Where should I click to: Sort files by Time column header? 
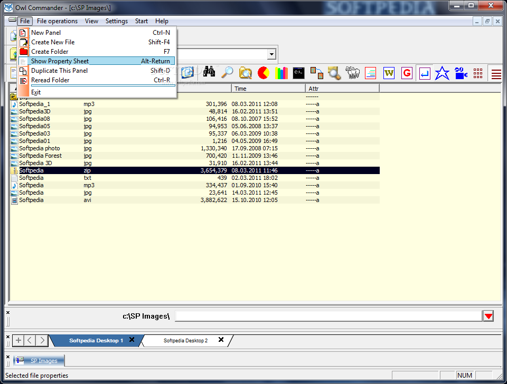[268, 89]
